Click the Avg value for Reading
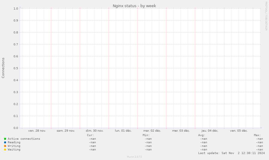 point(204,142)
